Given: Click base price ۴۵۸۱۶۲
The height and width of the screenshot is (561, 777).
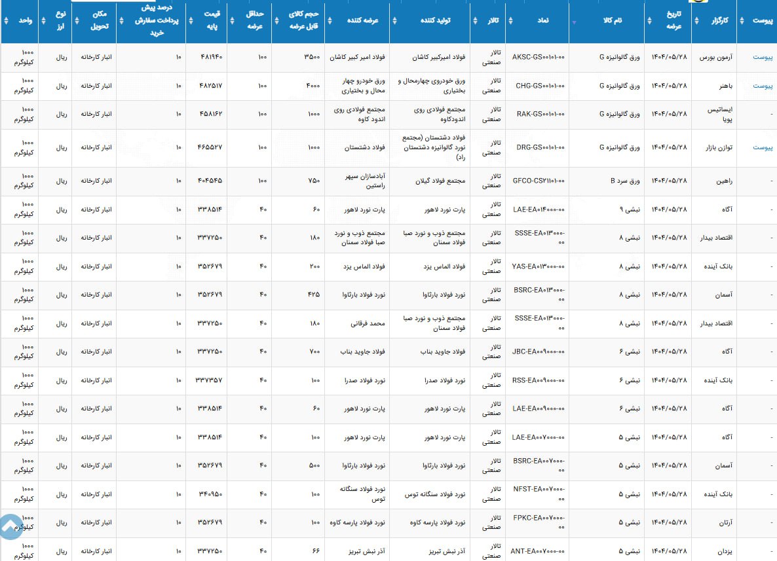Looking at the screenshot, I should tap(211, 115).
